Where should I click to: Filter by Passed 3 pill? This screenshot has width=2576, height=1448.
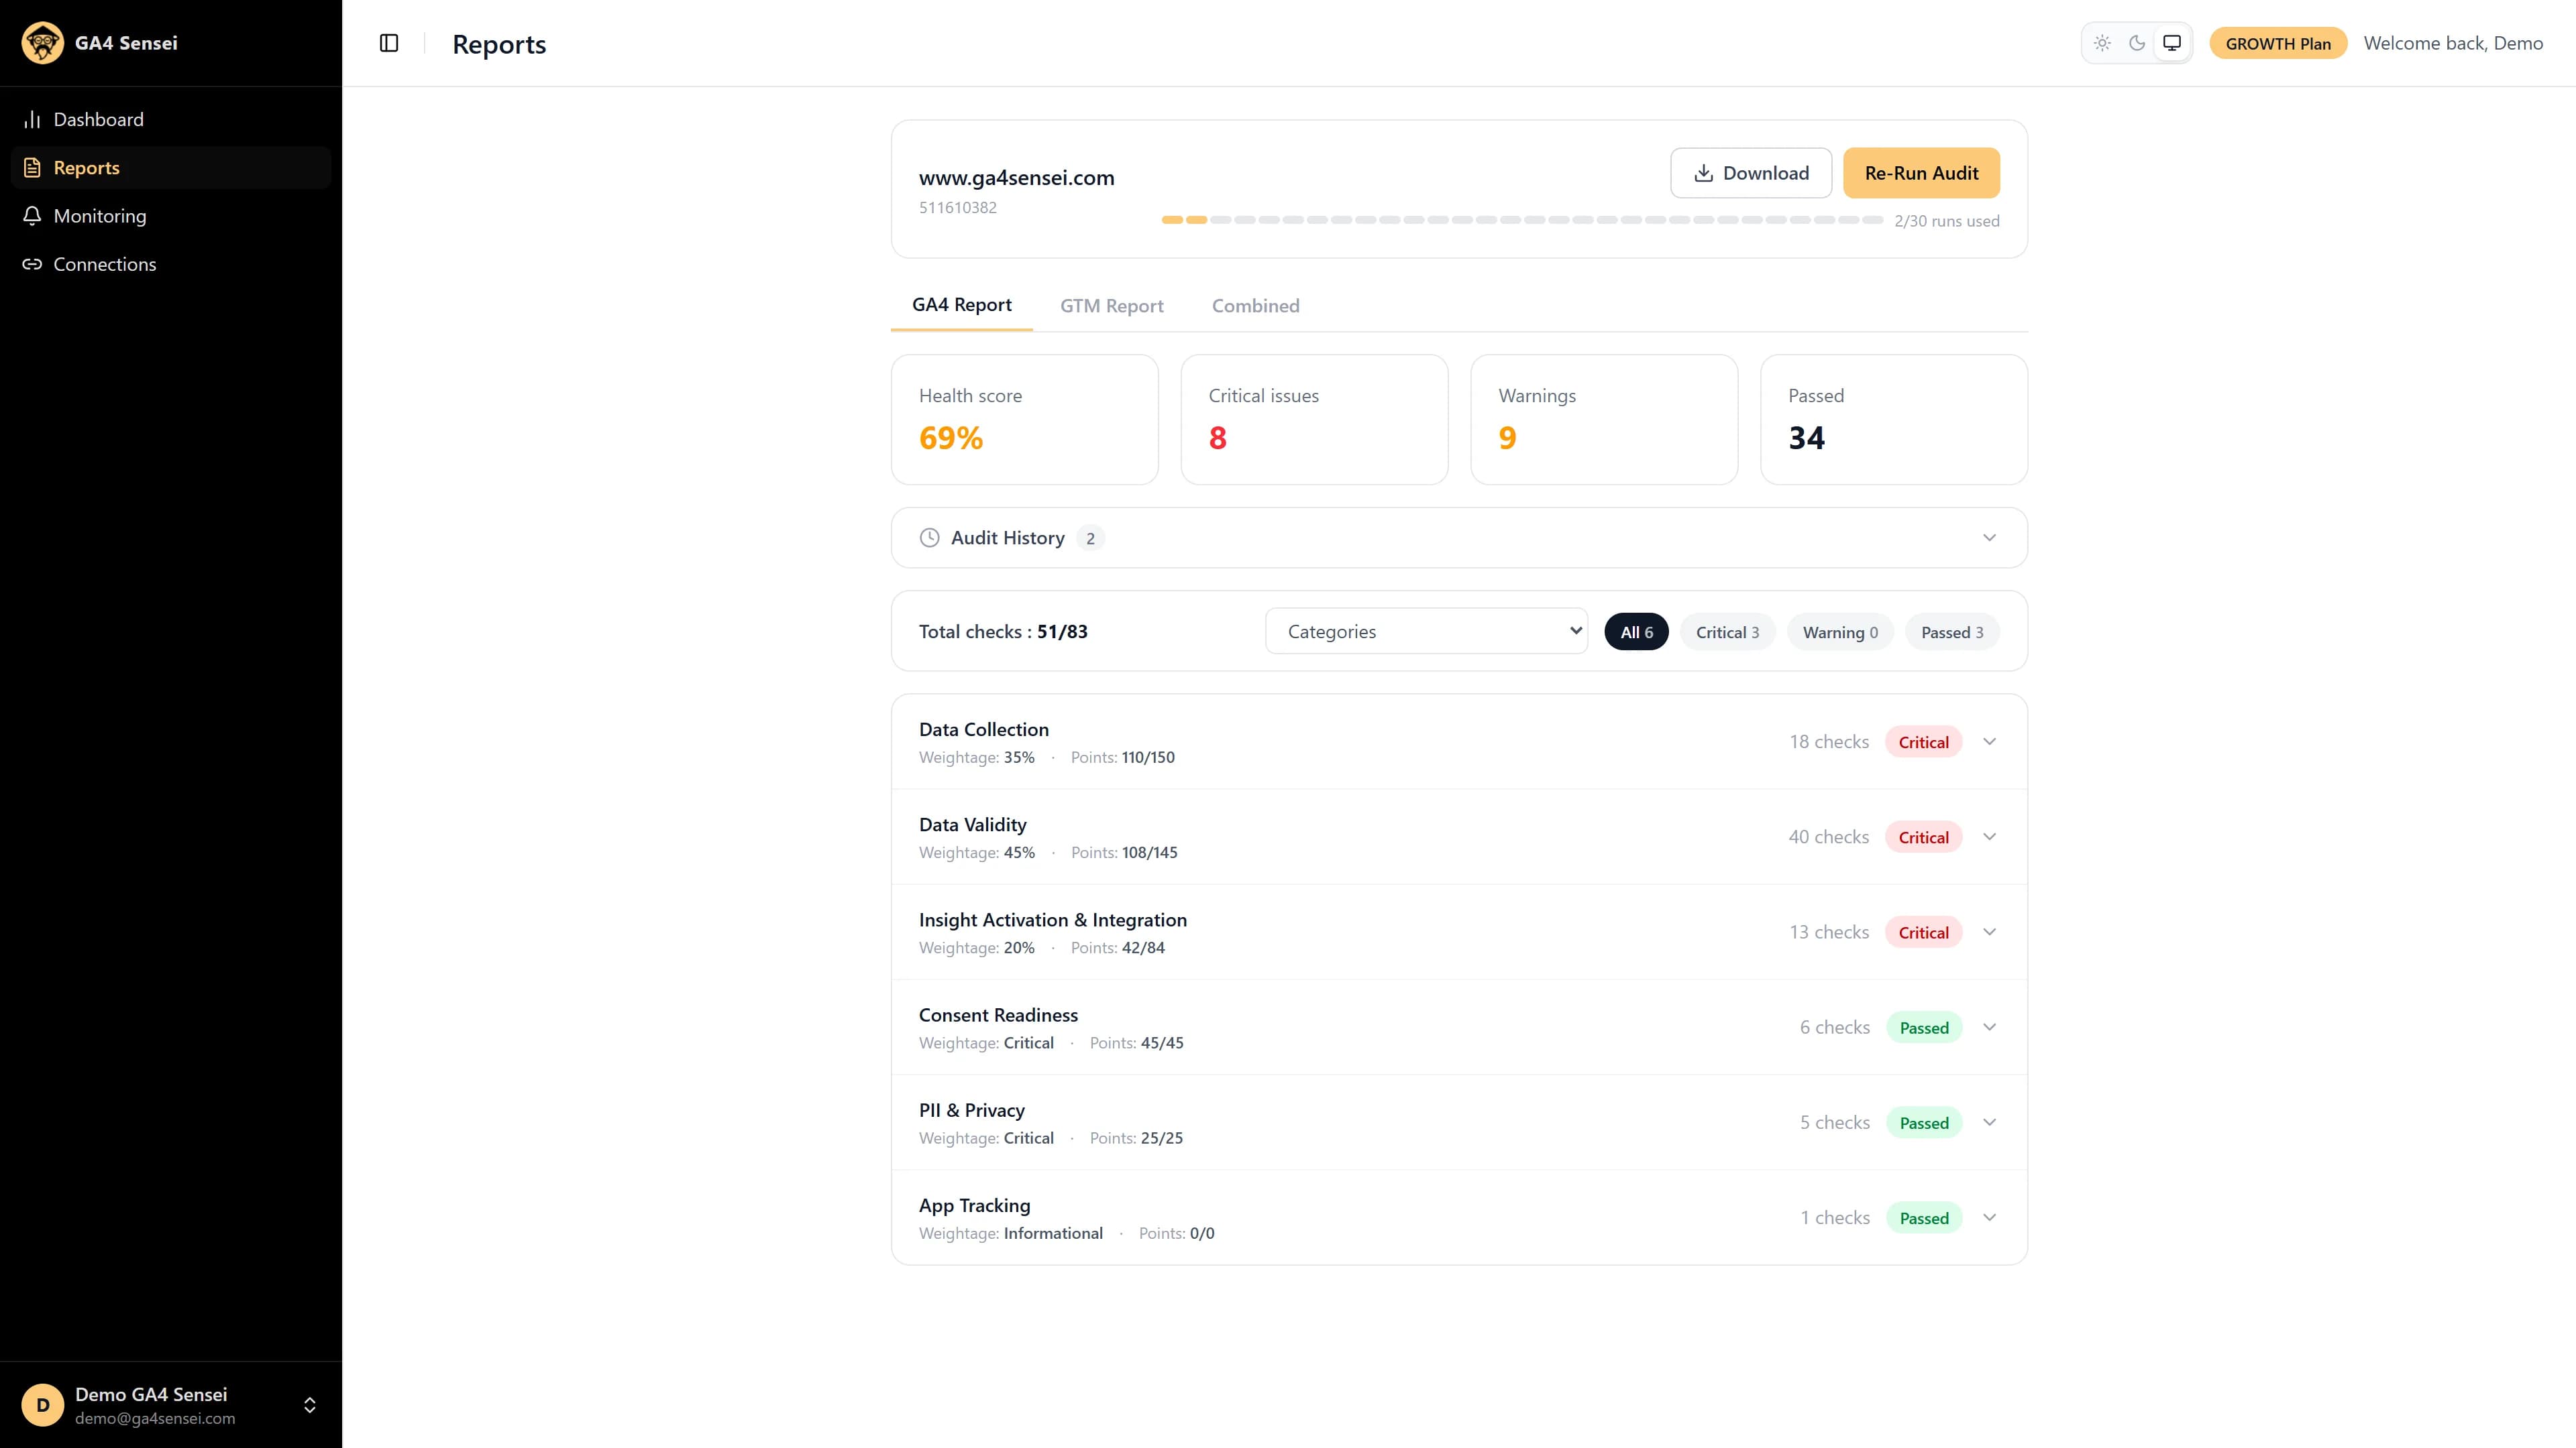coord(1952,631)
